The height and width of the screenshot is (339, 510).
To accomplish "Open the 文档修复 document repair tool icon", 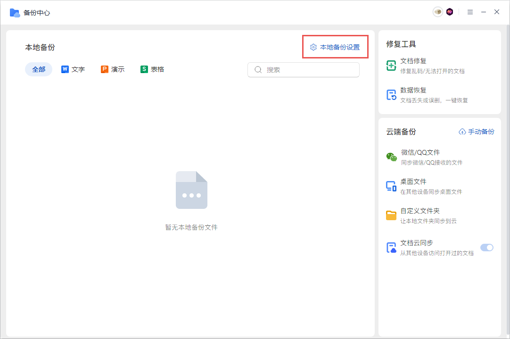I will point(391,66).
